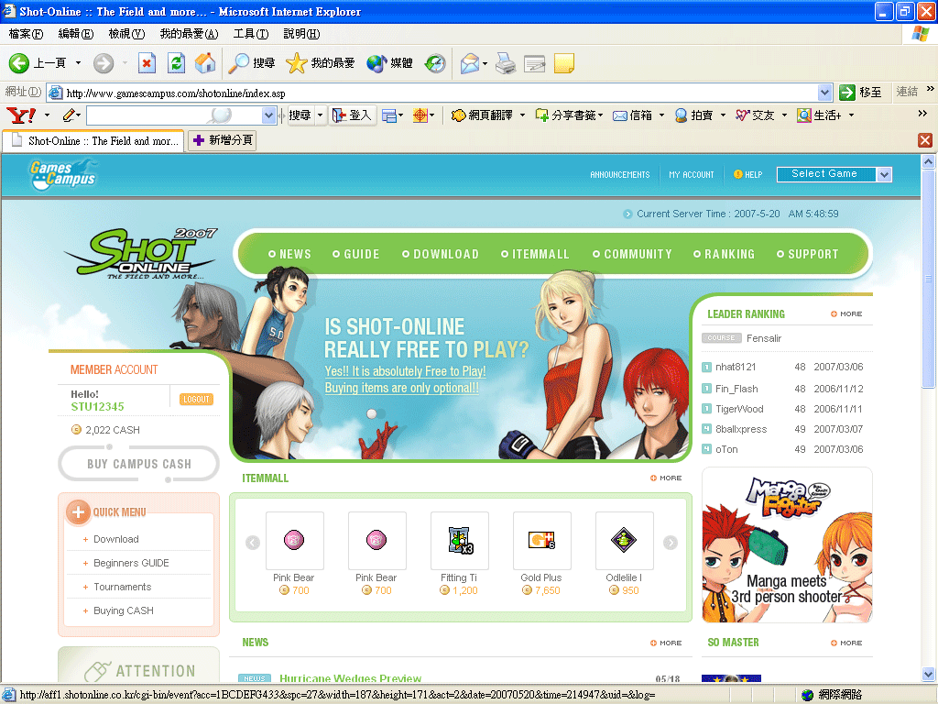Click the Yahoo! logo icon
The height and width of the screenshot is (704, 938).
point(20,115)
